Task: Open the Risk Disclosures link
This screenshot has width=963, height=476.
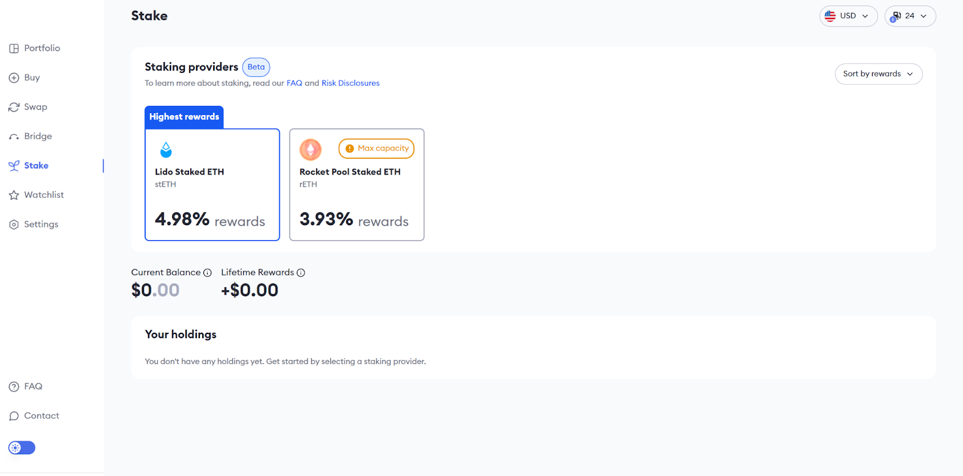Action: tap(350, 83)
